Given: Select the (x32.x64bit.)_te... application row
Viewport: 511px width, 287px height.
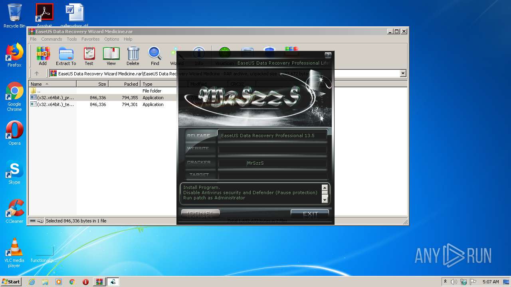Looking at the screenshot, I should click(103, 104).
